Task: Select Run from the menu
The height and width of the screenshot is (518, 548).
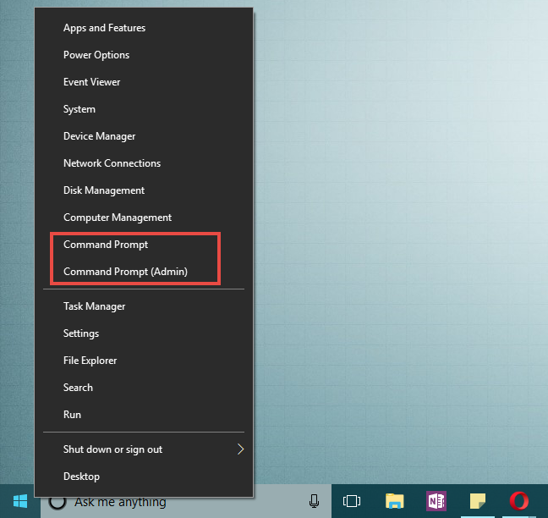Action: [72, 415]
